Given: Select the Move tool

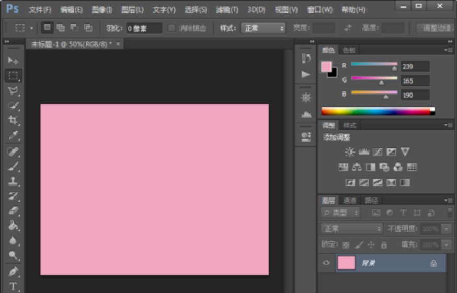Looking at the screenshot, I should 13,61.
